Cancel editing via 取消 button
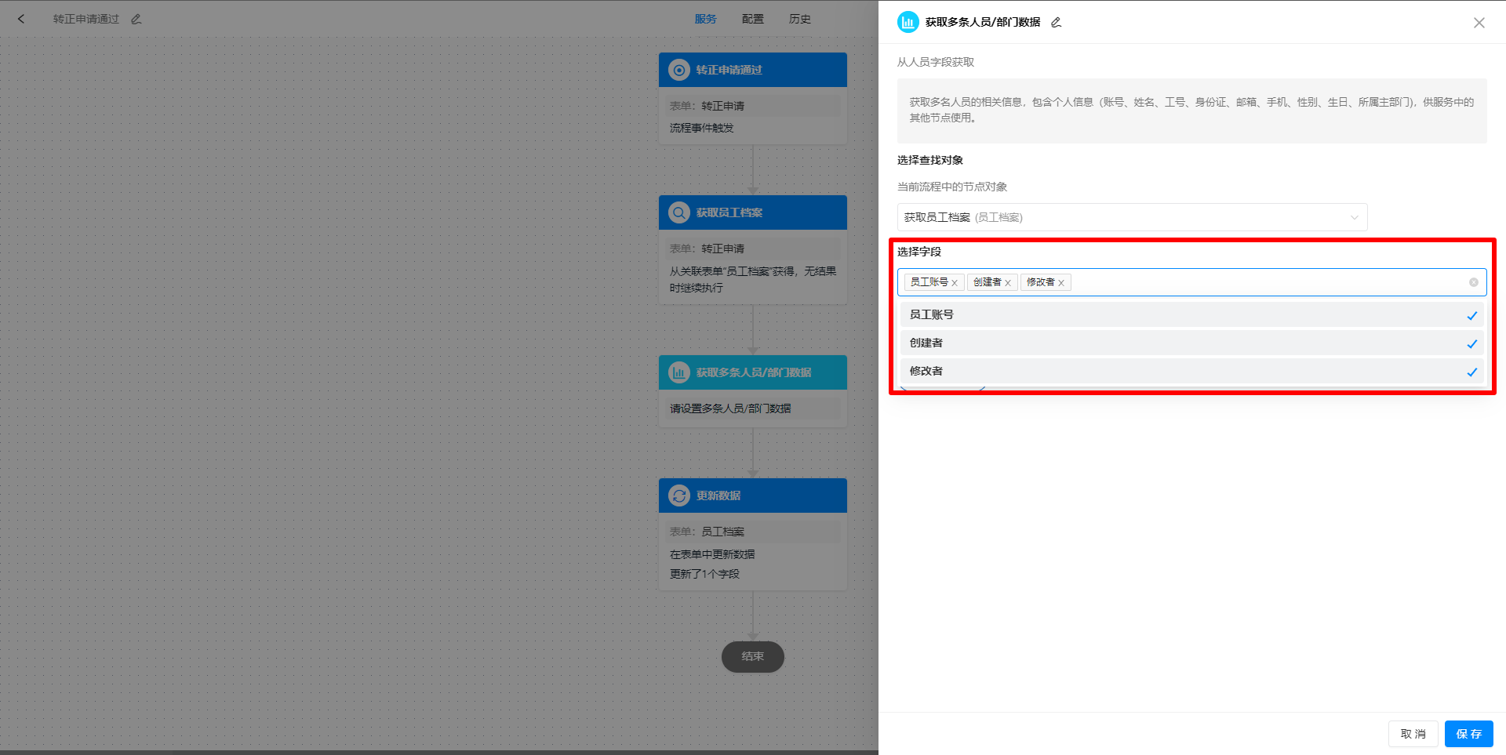 1413,734
